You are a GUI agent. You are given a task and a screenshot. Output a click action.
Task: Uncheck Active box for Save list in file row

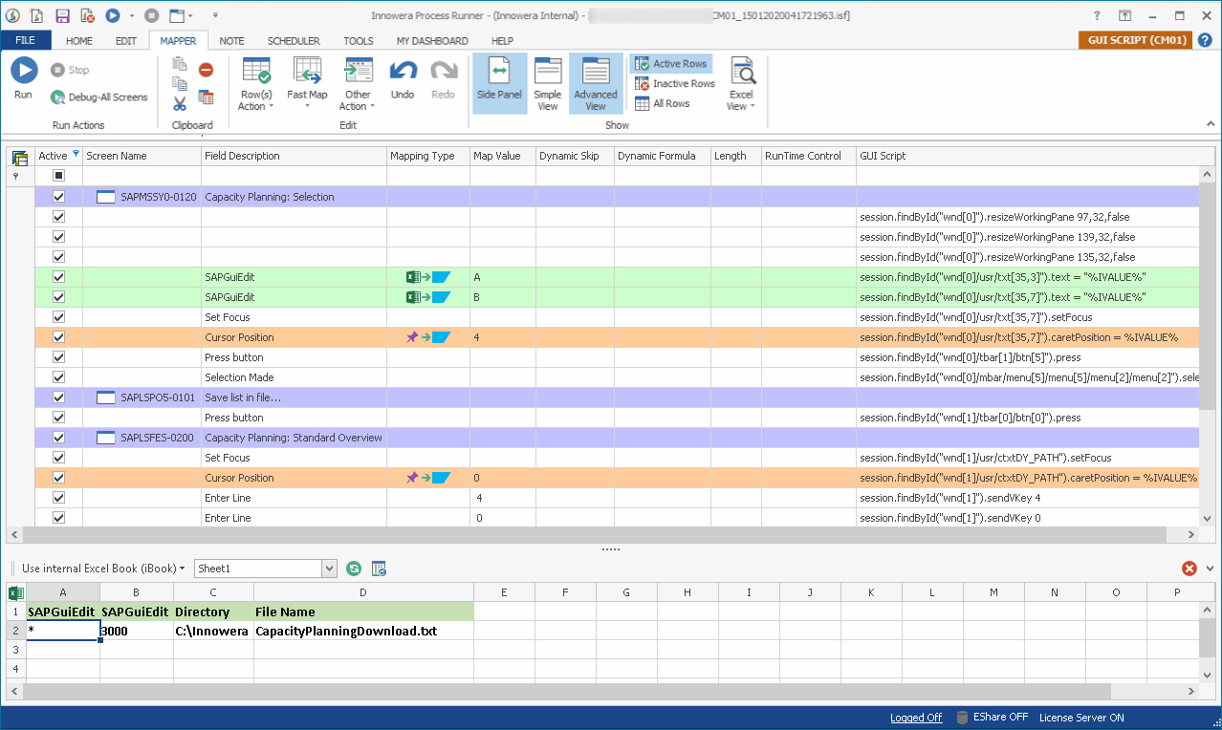tap(58, 397)
